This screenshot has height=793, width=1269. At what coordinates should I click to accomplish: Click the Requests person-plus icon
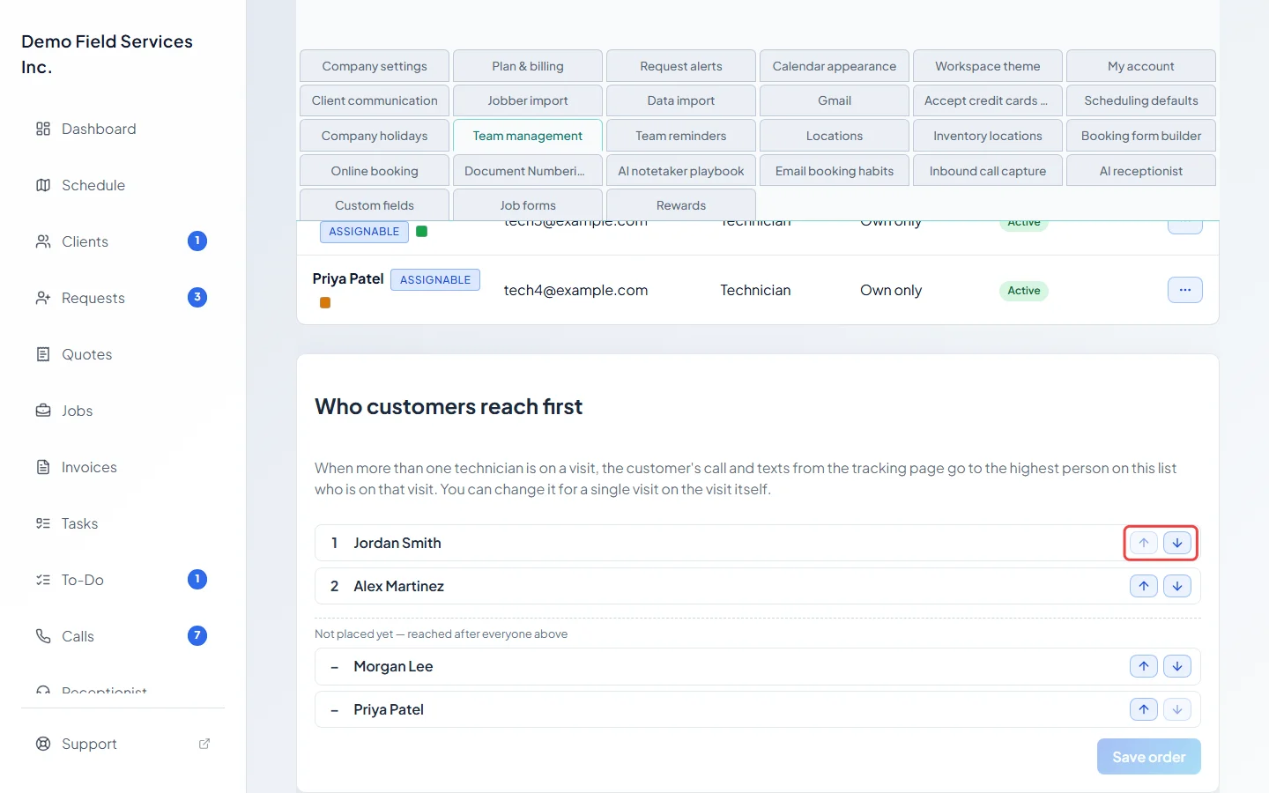(43, 298)
